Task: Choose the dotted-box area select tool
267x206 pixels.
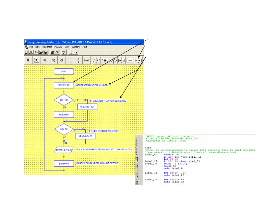Action: coord(37,60)
